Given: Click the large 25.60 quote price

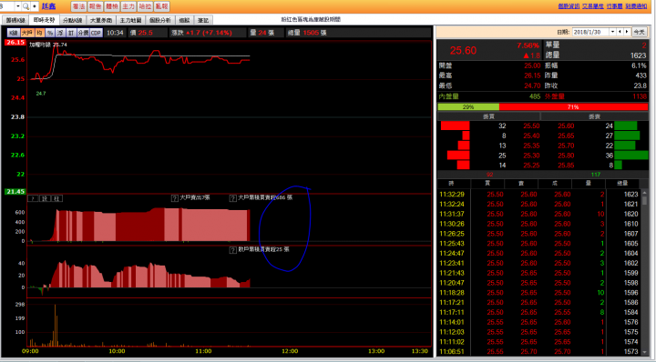Looking at the screenshot, I should tap(463, 51).
